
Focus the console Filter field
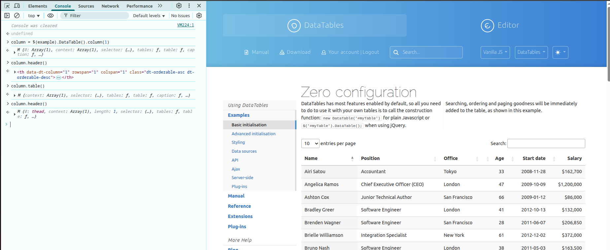pyautogui.click(x=94, y=16)
